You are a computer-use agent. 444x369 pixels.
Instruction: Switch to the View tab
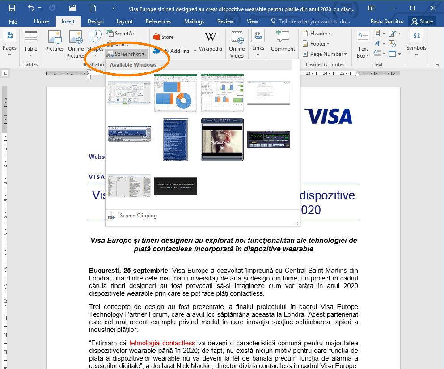pos(252,21)
